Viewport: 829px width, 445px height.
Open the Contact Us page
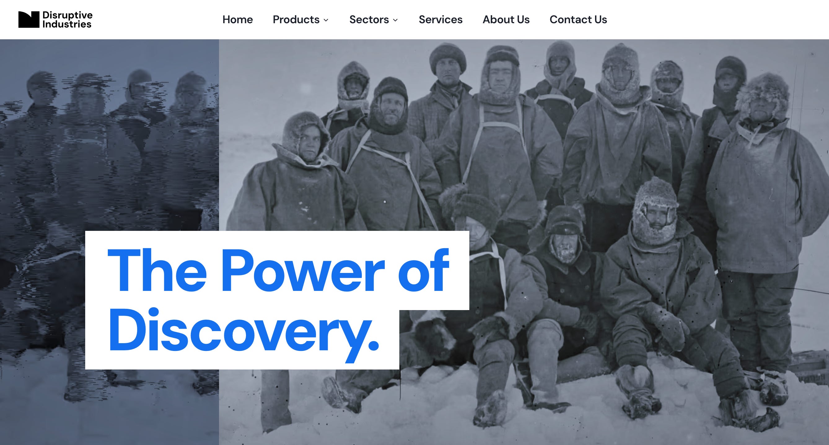[x=578, y=19]
